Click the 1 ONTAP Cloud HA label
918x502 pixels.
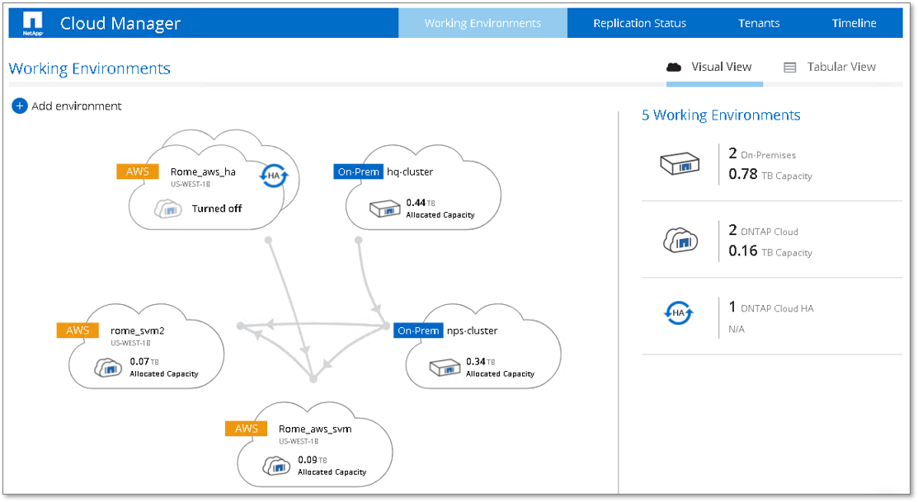(771, 307)
